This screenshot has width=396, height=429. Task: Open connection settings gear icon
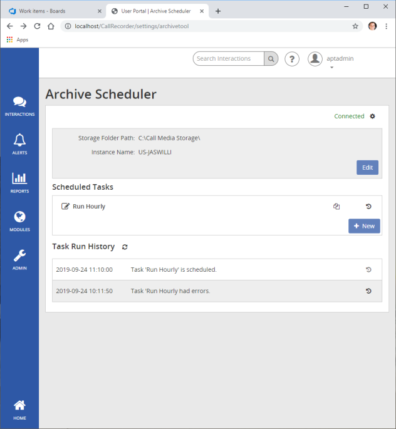372,116
